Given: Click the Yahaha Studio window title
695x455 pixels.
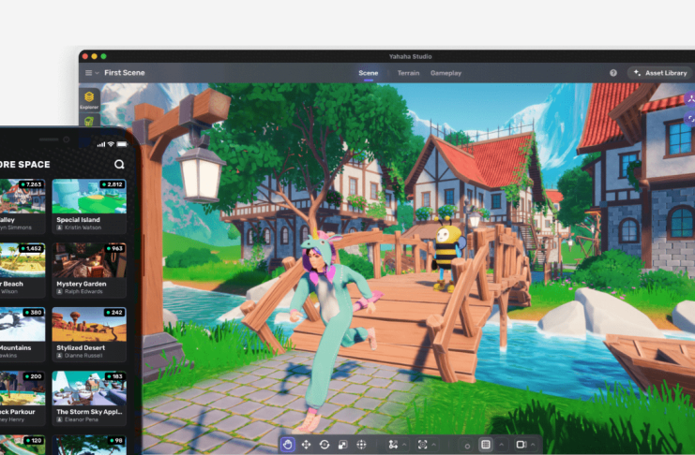Looking at the screenshot, I should pyautogui.click(x=411, y=56).
